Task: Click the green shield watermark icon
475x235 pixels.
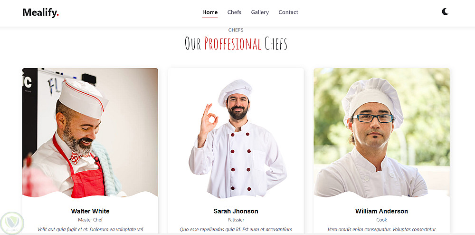Action: pyautogui.click(x=12, y=224)
